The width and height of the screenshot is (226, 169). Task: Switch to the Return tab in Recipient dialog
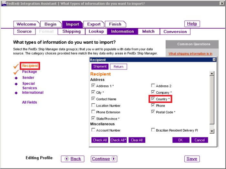118,67
